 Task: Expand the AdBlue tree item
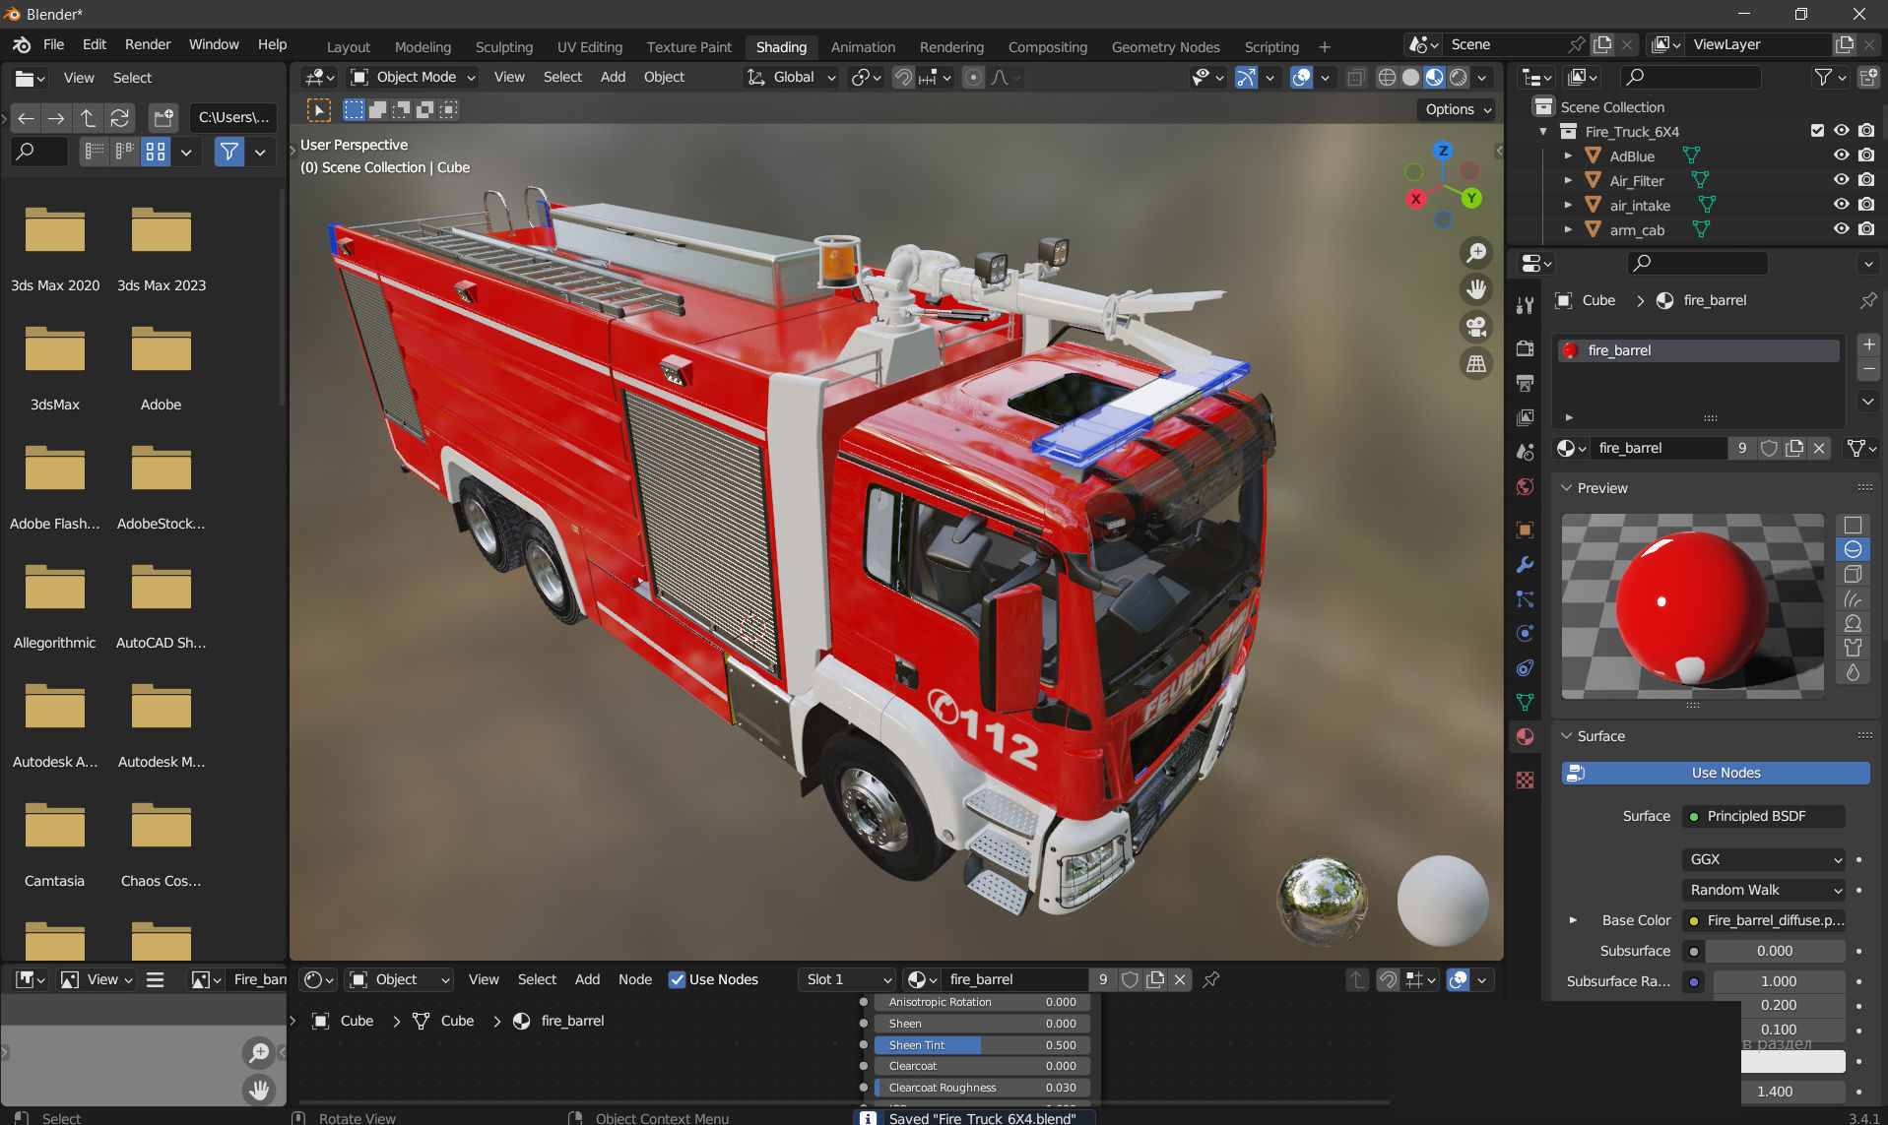(1568, 156)
